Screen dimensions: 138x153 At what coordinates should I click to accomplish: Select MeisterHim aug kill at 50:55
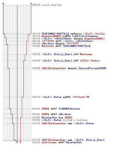[x=52, y=118]
